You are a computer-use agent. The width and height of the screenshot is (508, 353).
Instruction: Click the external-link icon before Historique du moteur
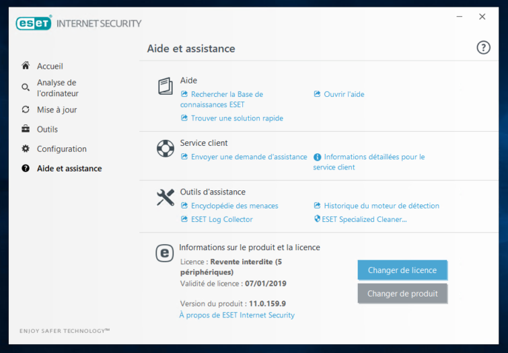coord(317,205)
